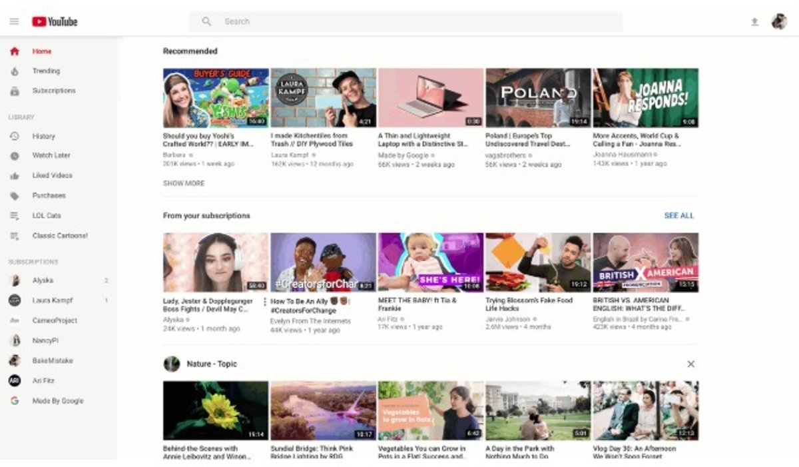Open the LOL Cats playlist
This screenshot has width=799, height=467.
(x=47, y=216)
